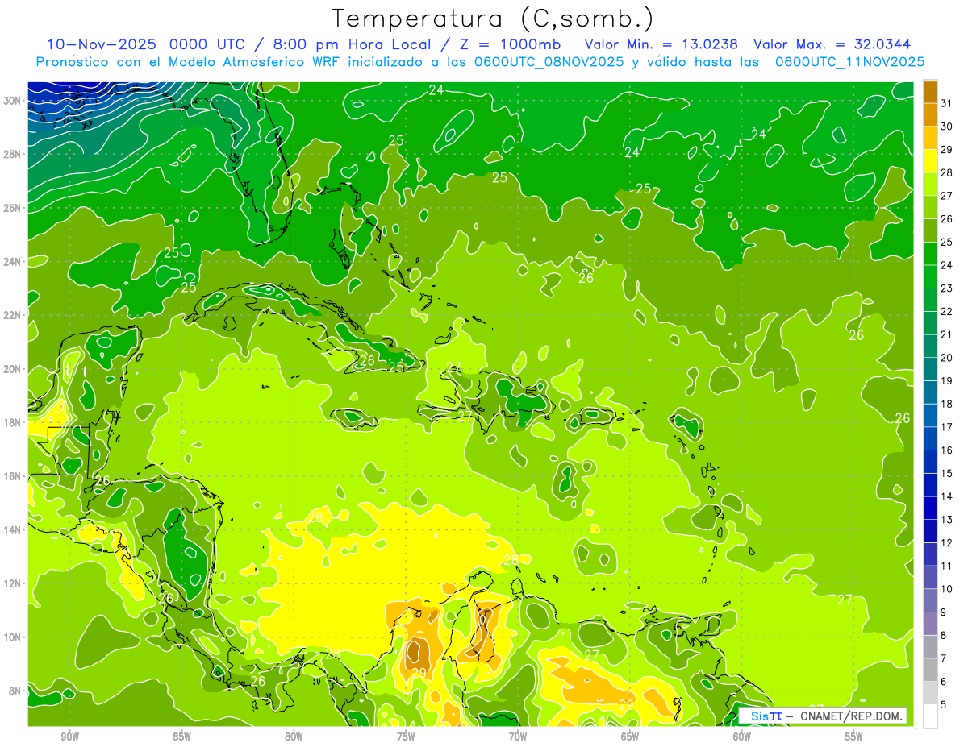
Task: Click the white swatch below legend value 5
Action: point(930,716)
